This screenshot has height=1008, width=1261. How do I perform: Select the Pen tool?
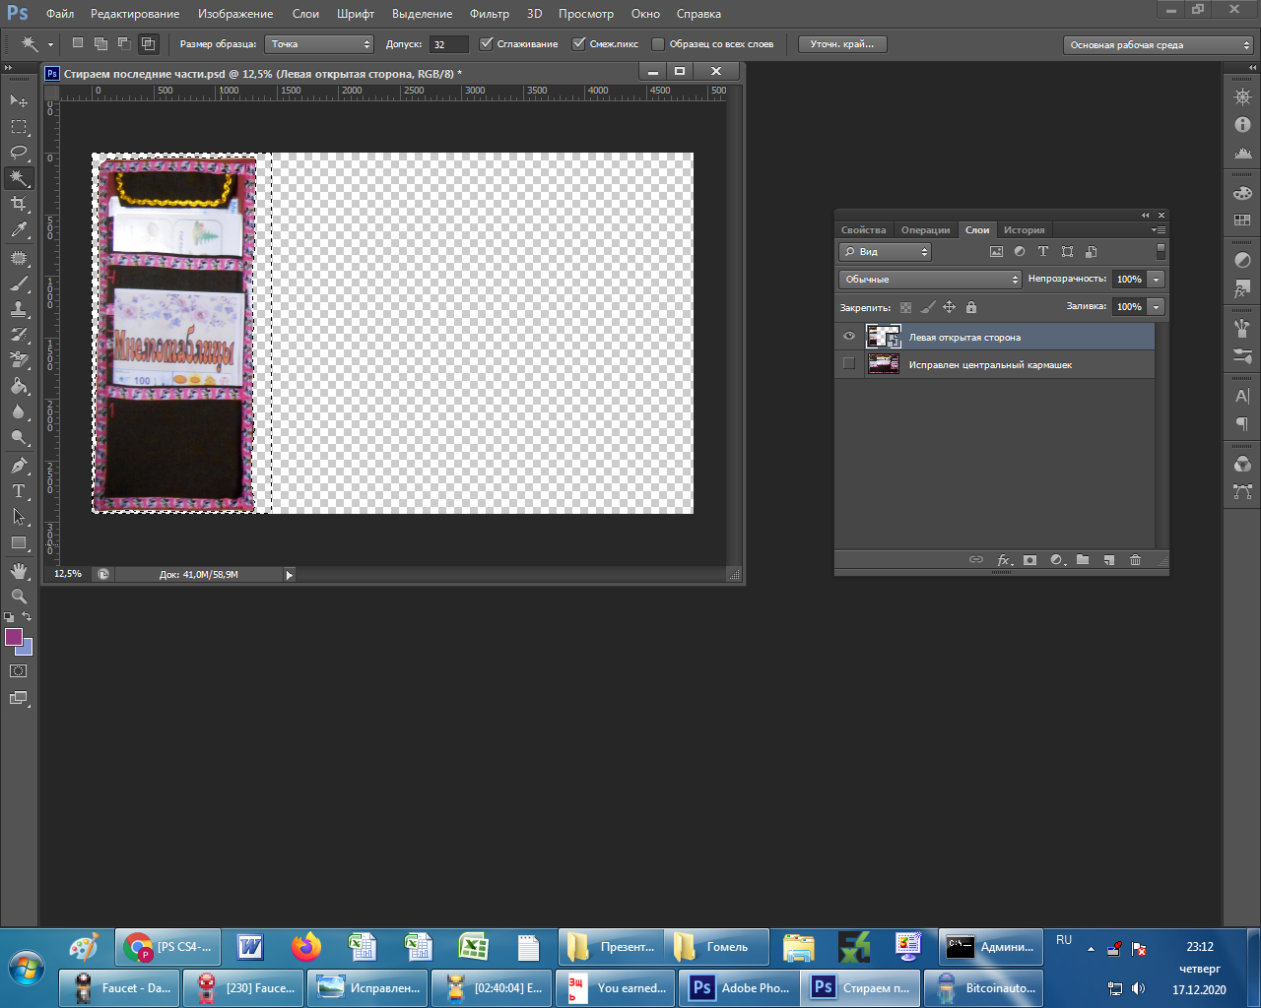point(19,466)
